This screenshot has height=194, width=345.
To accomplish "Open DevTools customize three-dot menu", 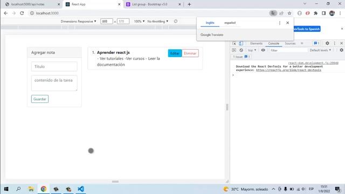I will (335, 43).
